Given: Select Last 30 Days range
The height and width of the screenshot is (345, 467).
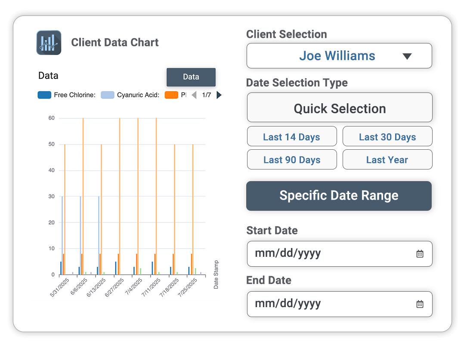Looking at the screenshot, I should coord(387,137).
